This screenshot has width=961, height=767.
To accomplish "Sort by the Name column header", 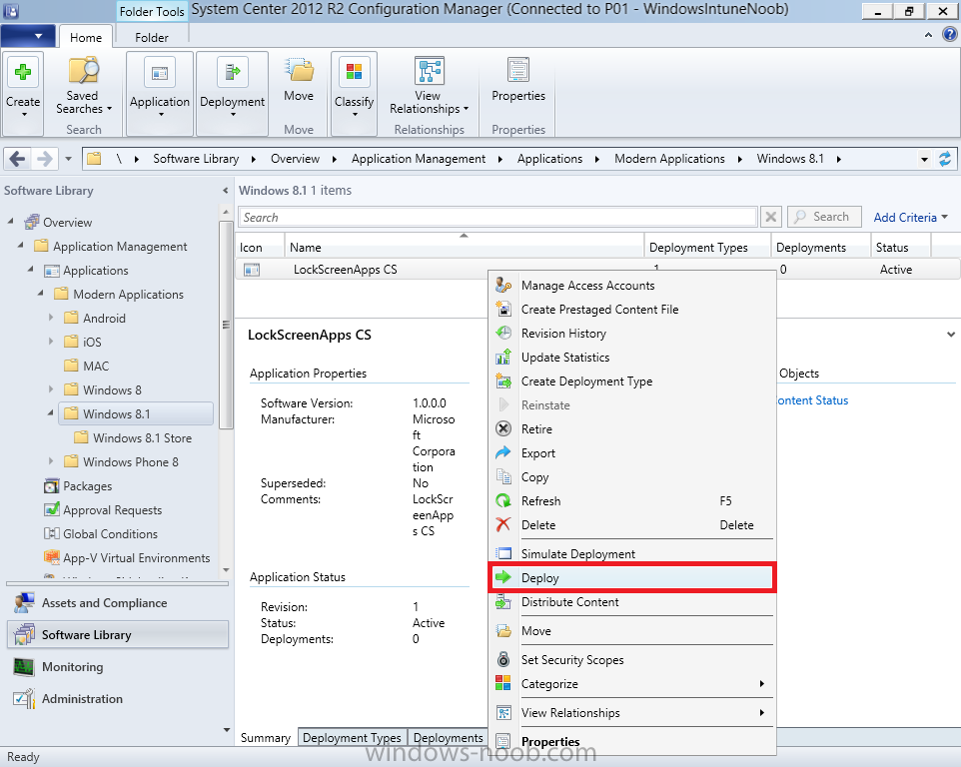I will tap(464, 247).
